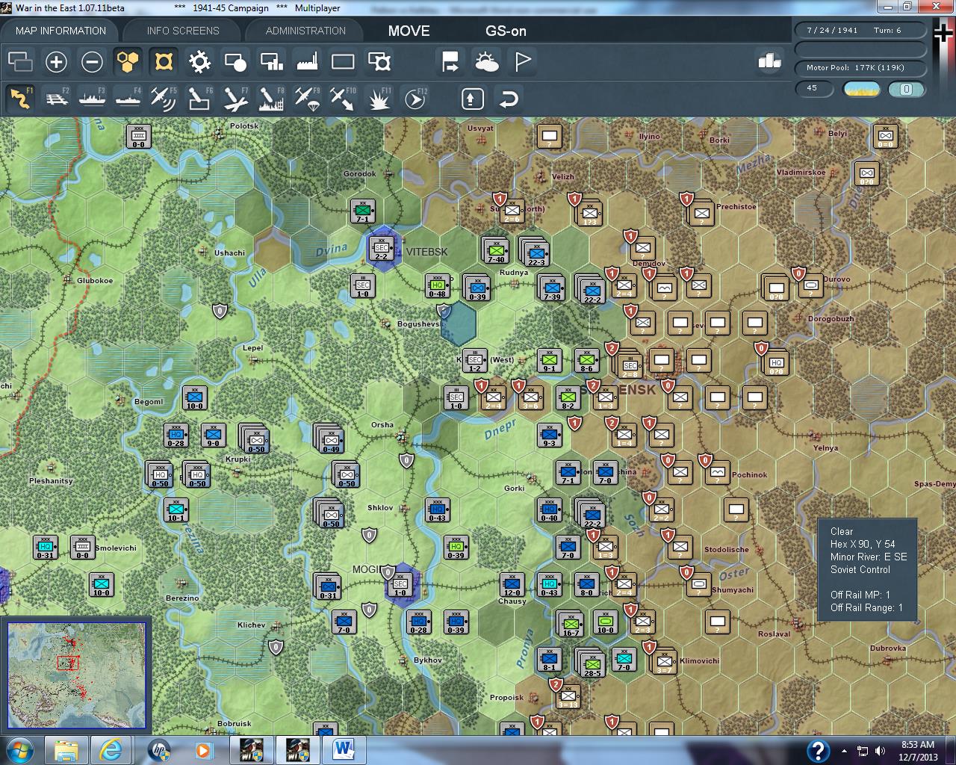Select the F10 air transfer mode icon
Screen dimensions: 956x765
click(x=343, y=98)
